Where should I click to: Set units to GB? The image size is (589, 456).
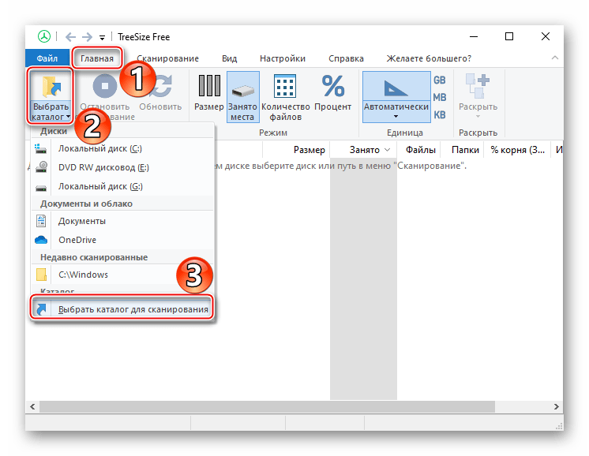(440, 80)
